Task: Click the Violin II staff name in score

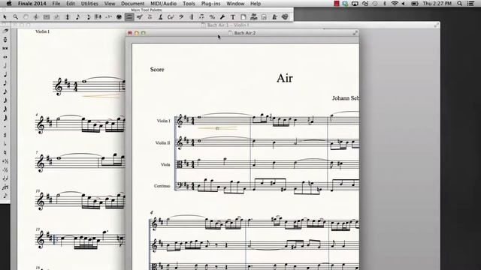Action: 162,142
